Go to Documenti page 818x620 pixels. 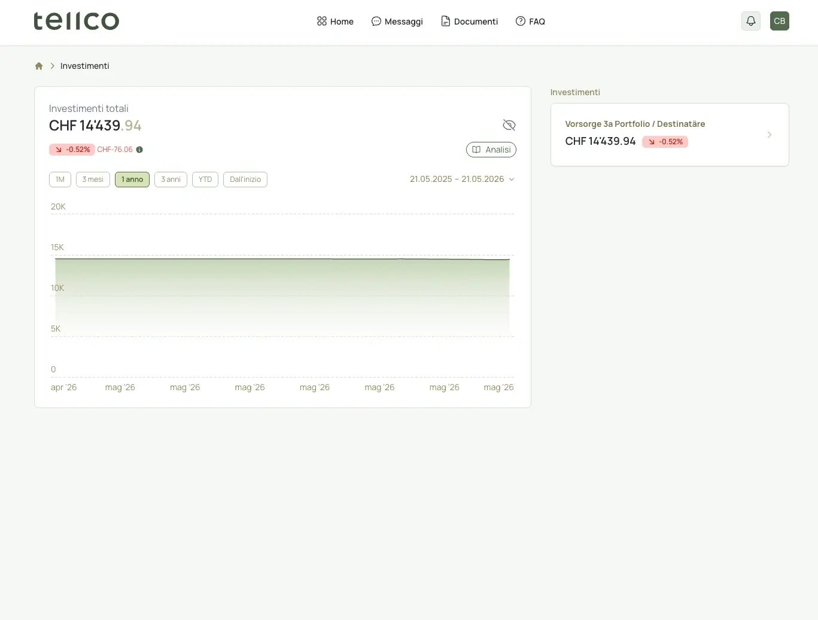pos(469,22)
